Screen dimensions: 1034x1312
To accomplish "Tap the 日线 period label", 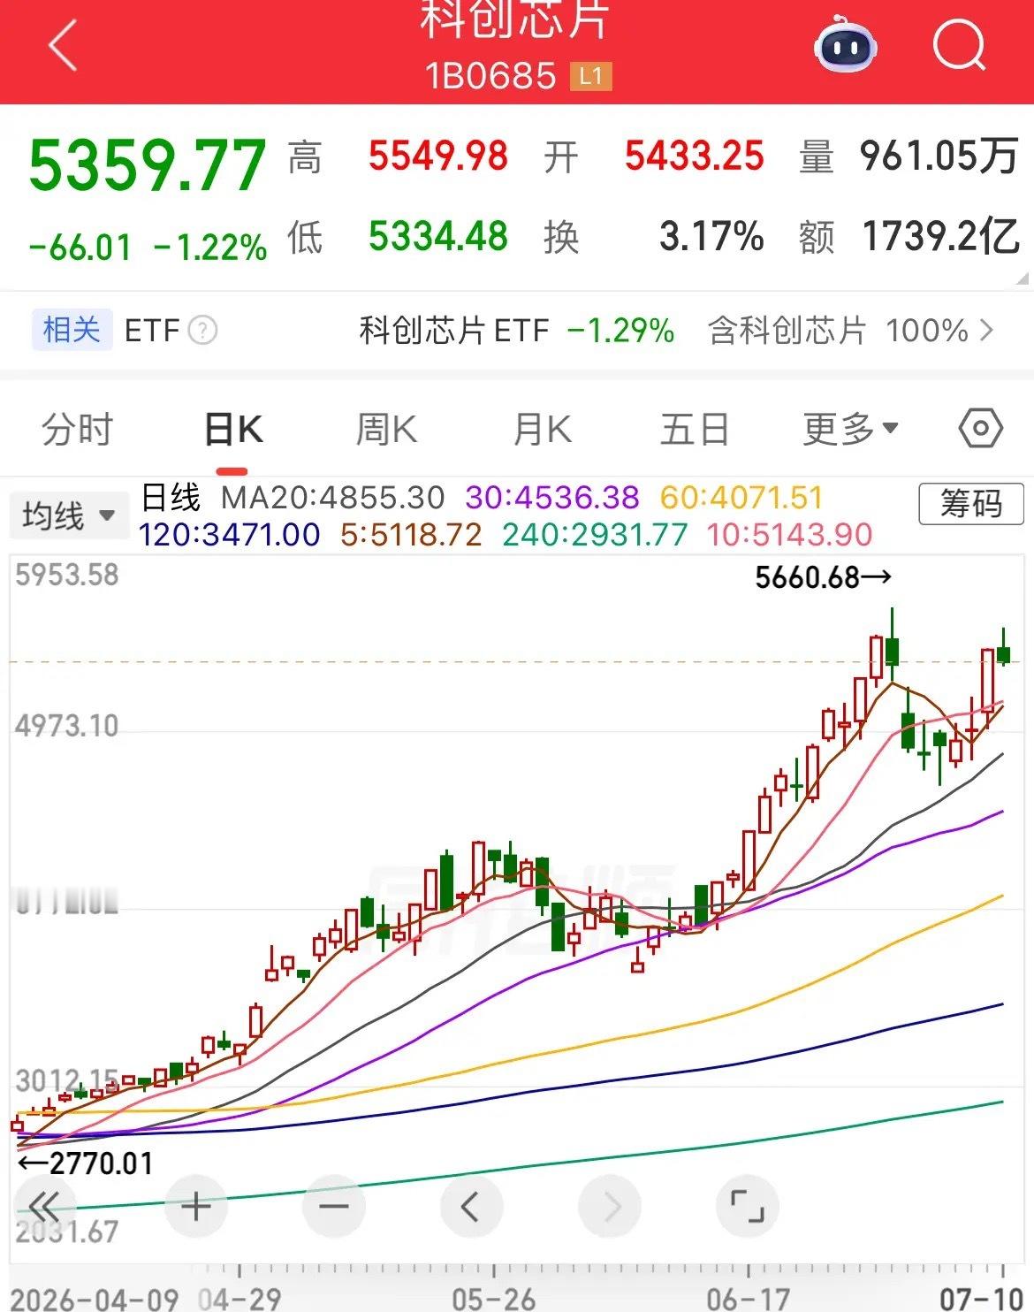I will tap(171, 498).
